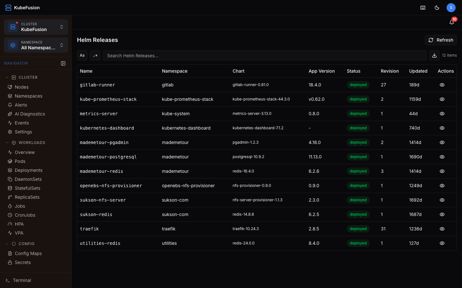The image size is (462, 288).
Task: Open the Secrets config page
Action: pyautogui.click(x=22, y=262)
